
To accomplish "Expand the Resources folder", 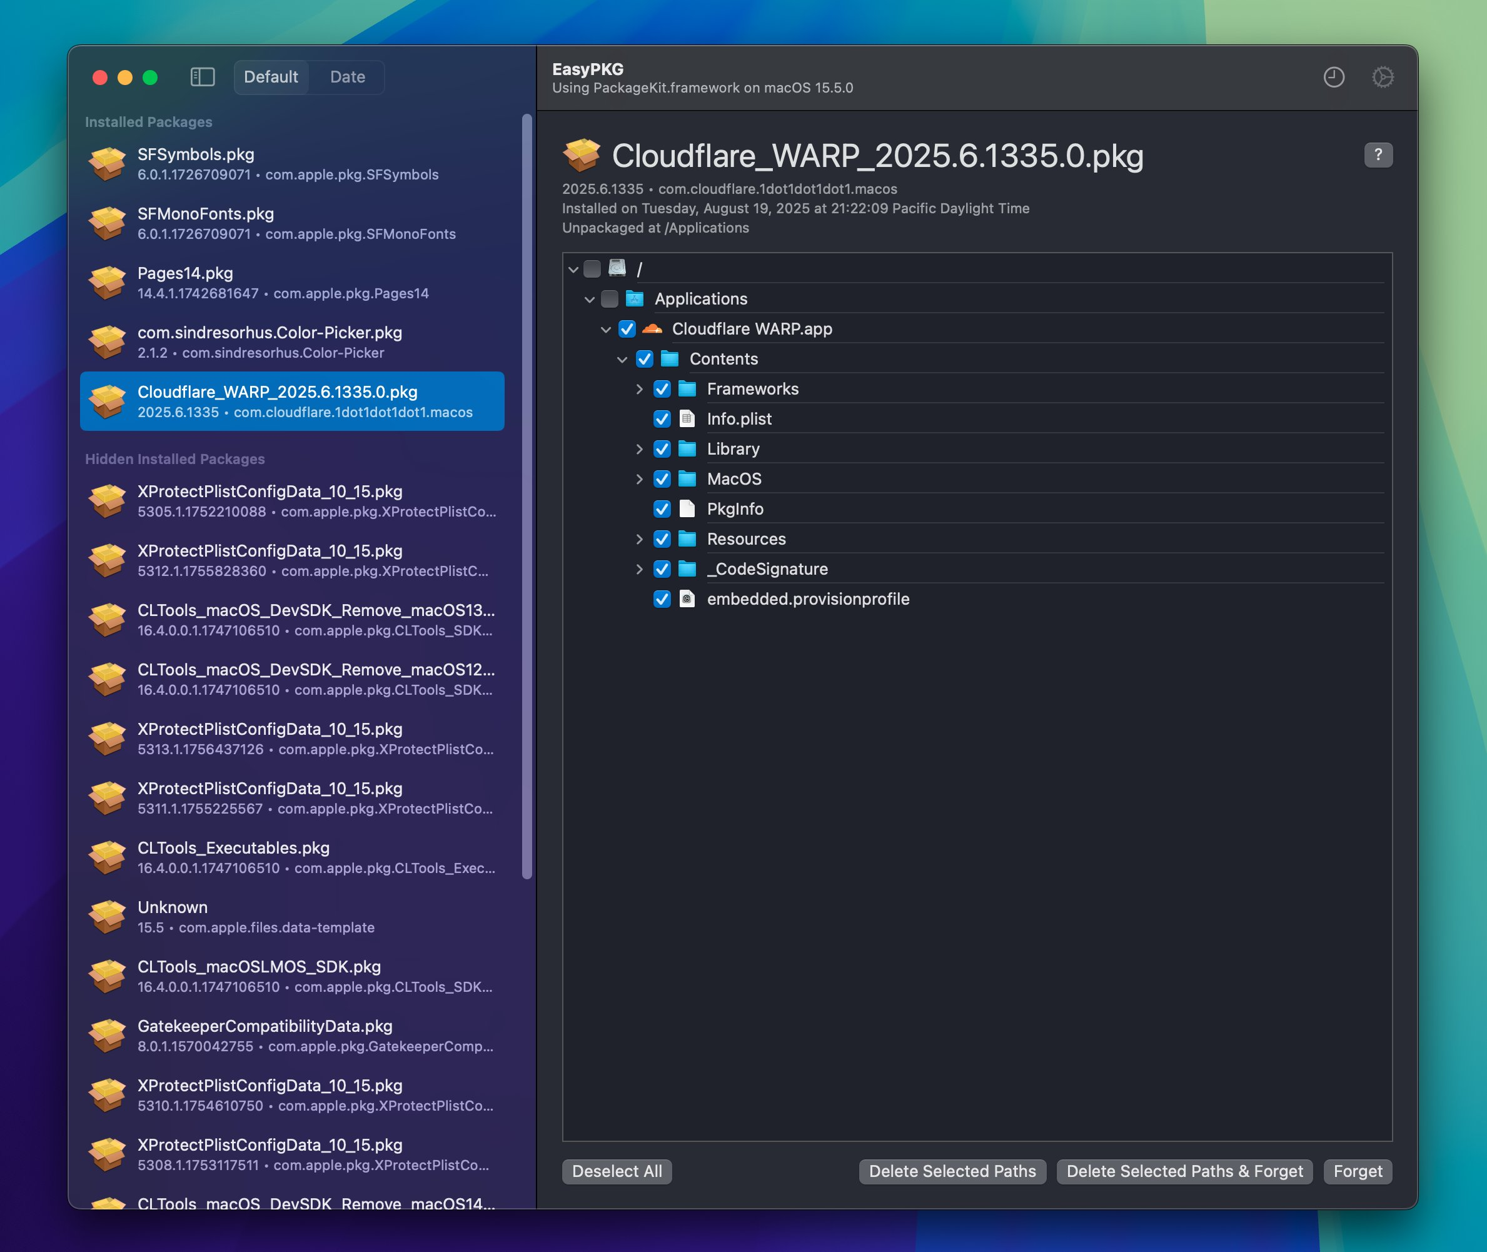I will tap(639, 538).
